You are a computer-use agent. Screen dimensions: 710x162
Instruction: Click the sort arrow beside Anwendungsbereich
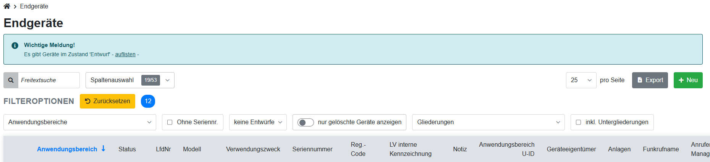(x=104, y=149)
